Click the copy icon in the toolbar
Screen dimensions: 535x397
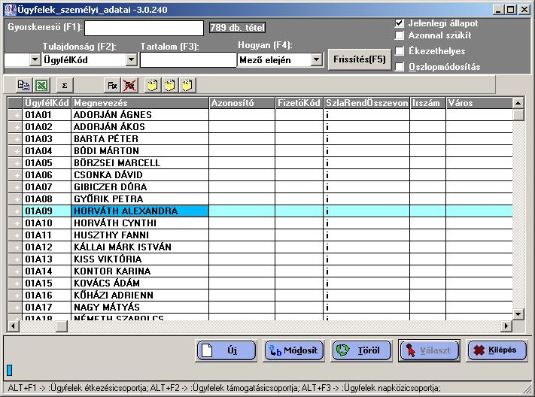pyautogui.click(x=23, y=85)
